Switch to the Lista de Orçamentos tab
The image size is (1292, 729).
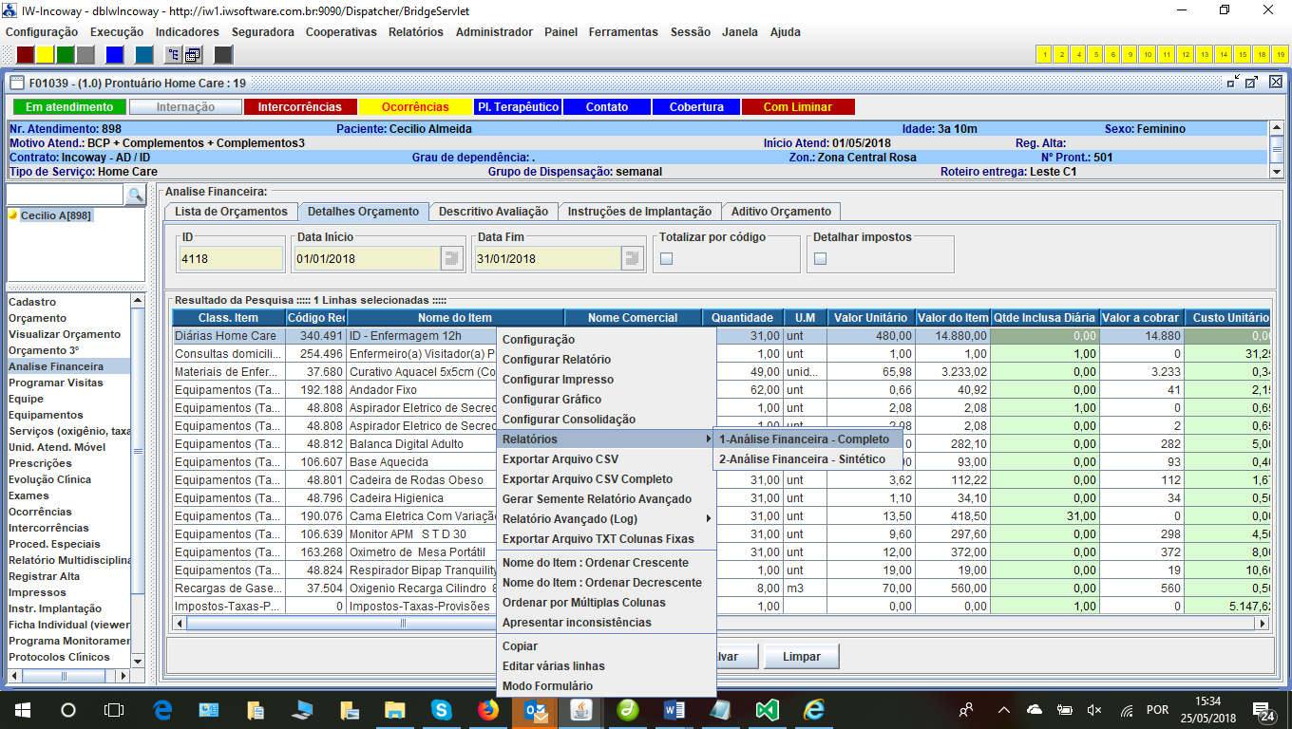coord(231,212)
